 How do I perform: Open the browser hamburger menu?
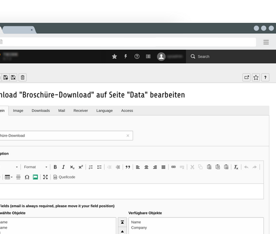point(266,42)
